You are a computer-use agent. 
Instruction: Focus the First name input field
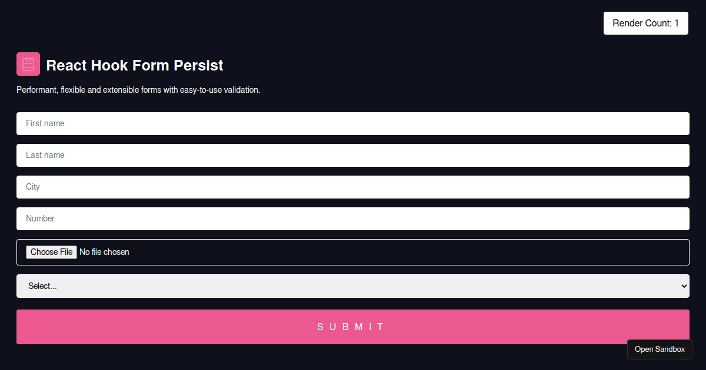[353, 123]
